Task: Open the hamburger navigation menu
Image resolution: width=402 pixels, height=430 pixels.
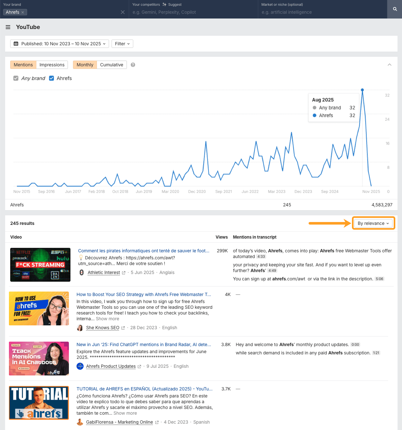Action: (x=8, y=27)
